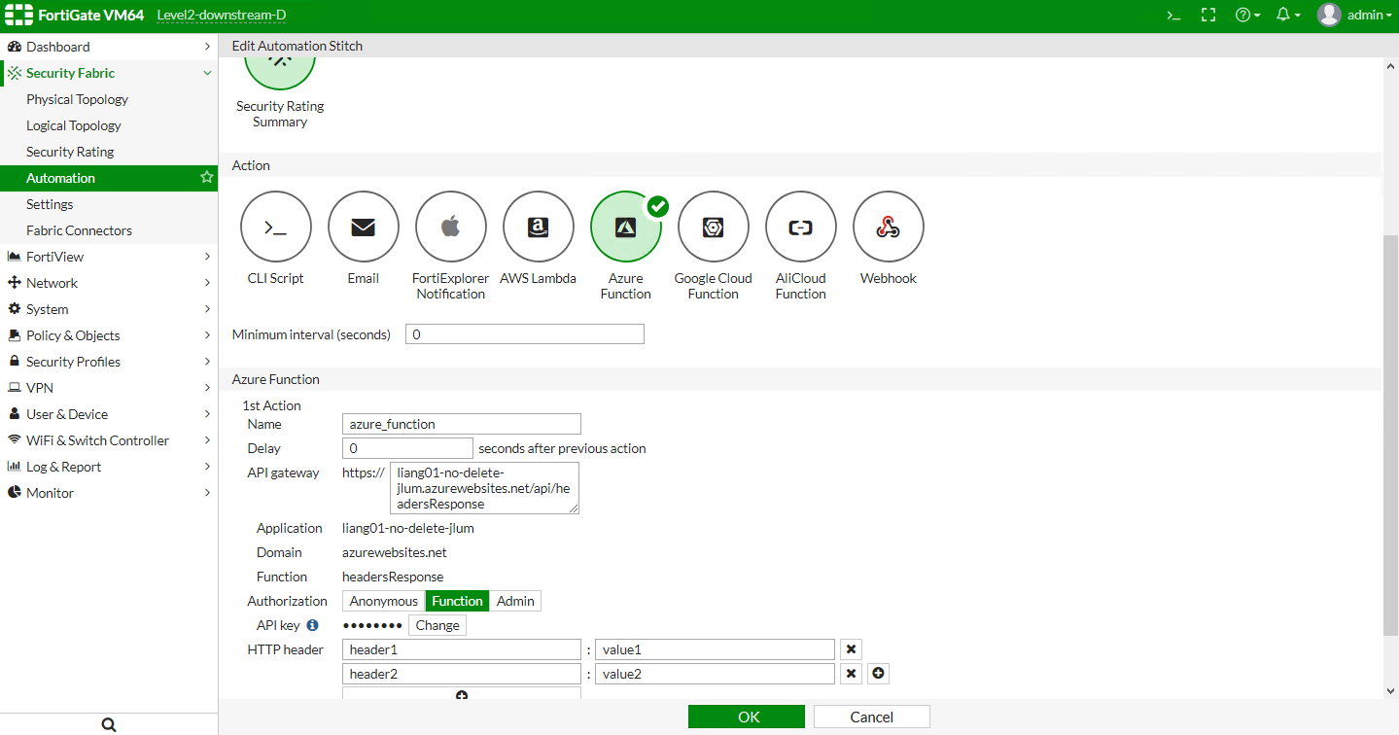This screenshot has width=1399, height=735.
Task: Set Authorization to Admin
Action: [x=515, y=601]
